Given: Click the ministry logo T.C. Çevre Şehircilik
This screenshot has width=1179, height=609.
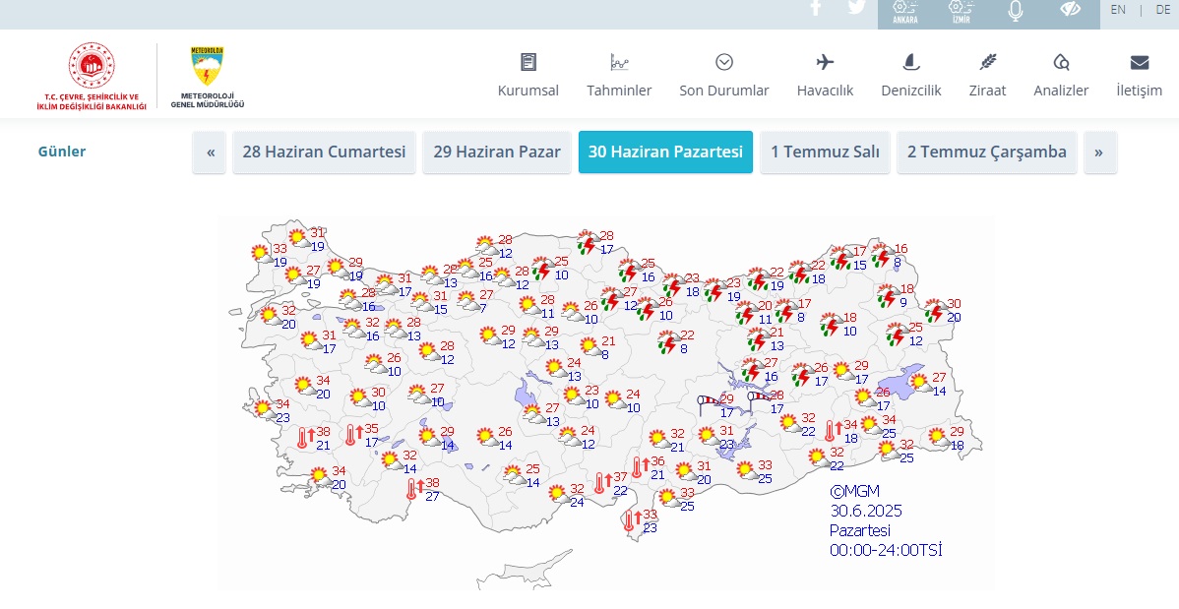Looking at the screenshot, I should [x=92, y=76].
